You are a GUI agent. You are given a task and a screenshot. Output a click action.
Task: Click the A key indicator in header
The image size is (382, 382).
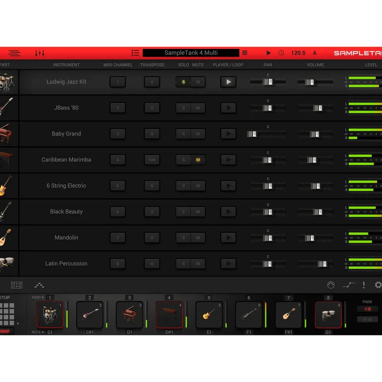point(315,53)
